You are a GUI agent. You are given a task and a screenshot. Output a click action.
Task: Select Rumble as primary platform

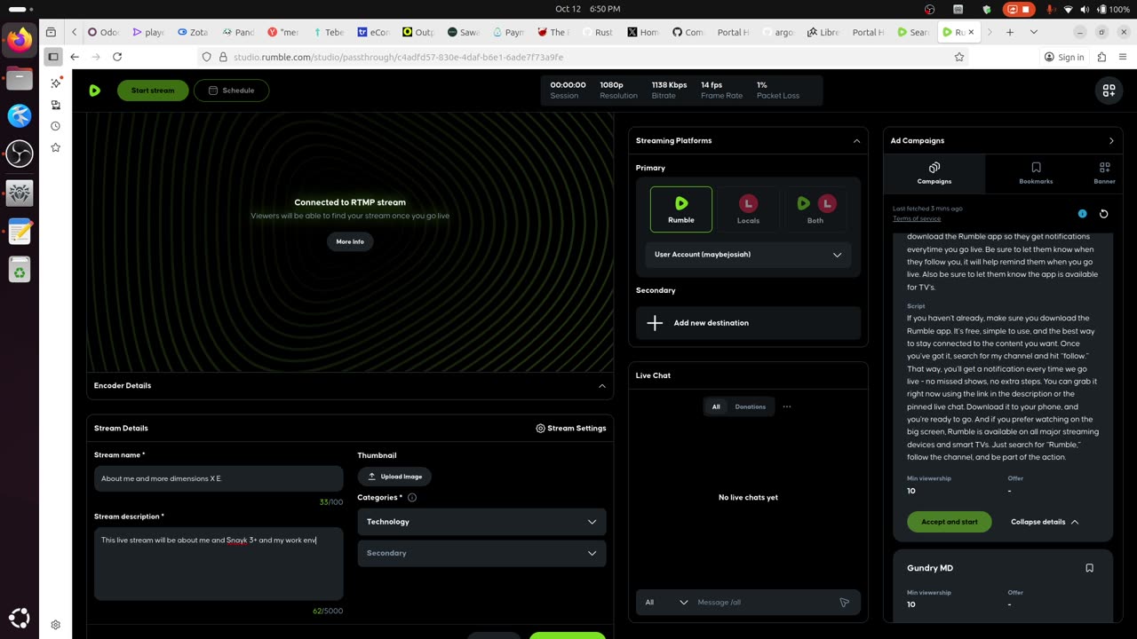681,209
